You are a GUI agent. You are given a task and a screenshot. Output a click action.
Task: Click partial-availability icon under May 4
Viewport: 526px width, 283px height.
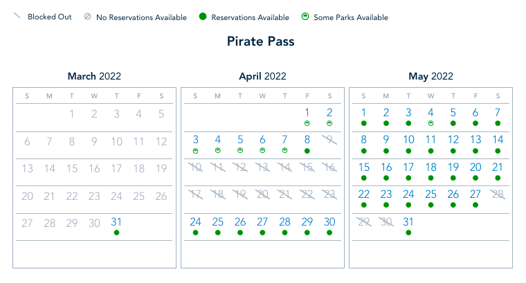[x=430, y=122]
